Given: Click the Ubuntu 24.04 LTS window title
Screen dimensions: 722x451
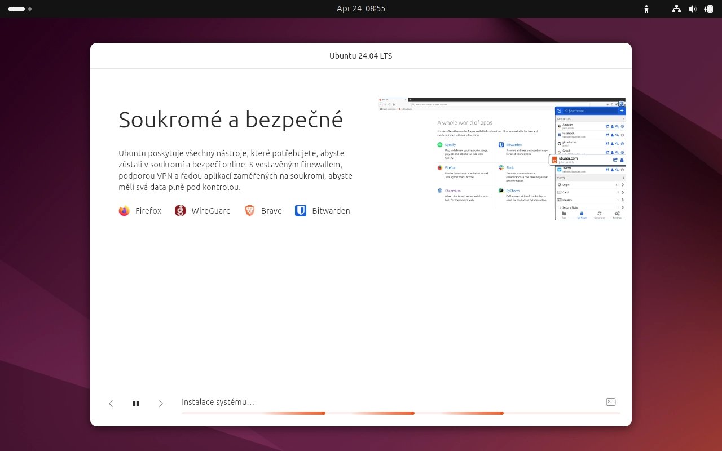Looking at the screenshot, I should point(361,56).
